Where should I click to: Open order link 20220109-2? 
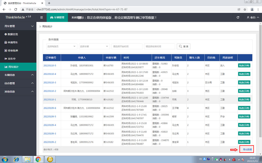[x=50, y=142]
